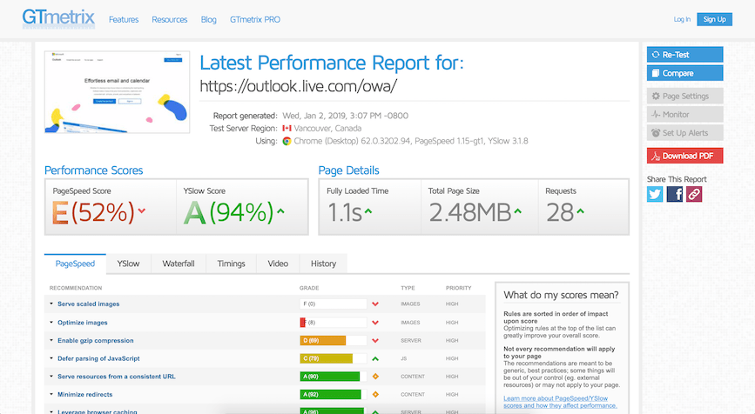Click red arrow beside Enable gzip compression

[375, 340]
